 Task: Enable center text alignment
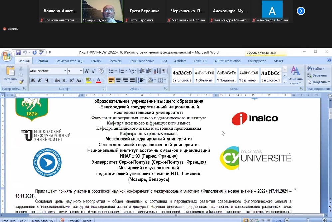pyautogui.click(x=118, y=80)
